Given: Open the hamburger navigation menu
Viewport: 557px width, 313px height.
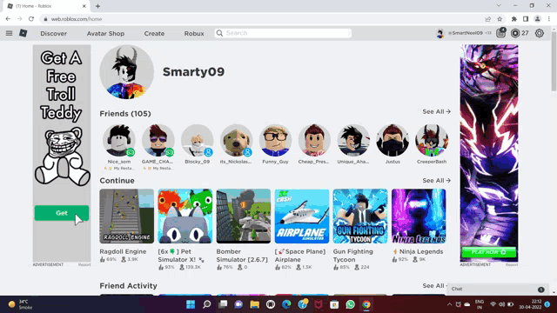Looking at the screenshot, I should (x=10, y=33).
